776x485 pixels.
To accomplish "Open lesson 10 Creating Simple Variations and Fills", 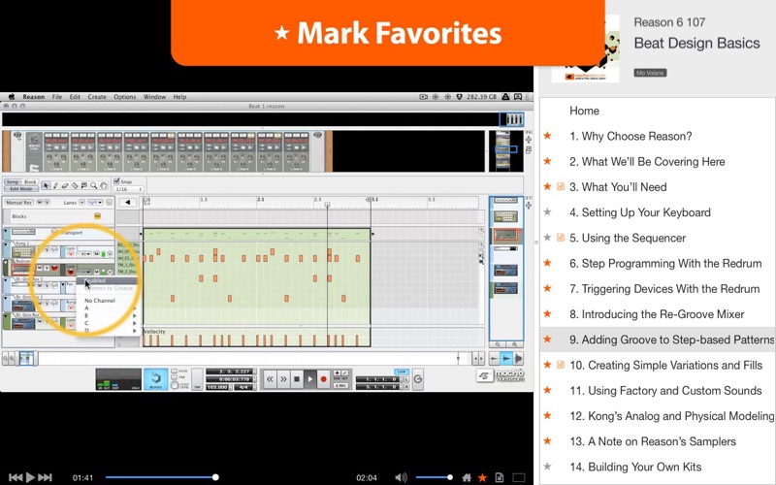I will point(665,365).
